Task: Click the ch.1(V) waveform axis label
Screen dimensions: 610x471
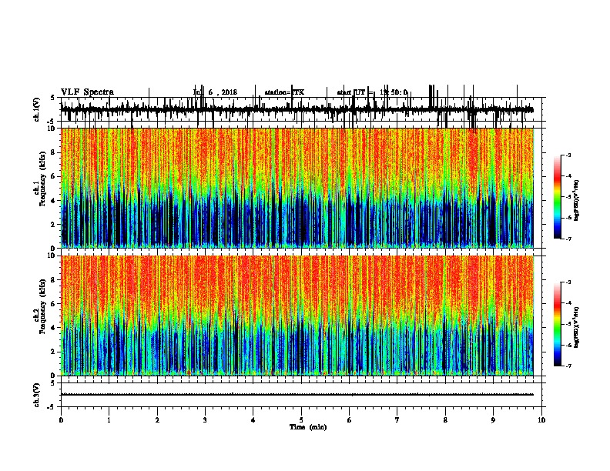Action: (x=37, y=109)
